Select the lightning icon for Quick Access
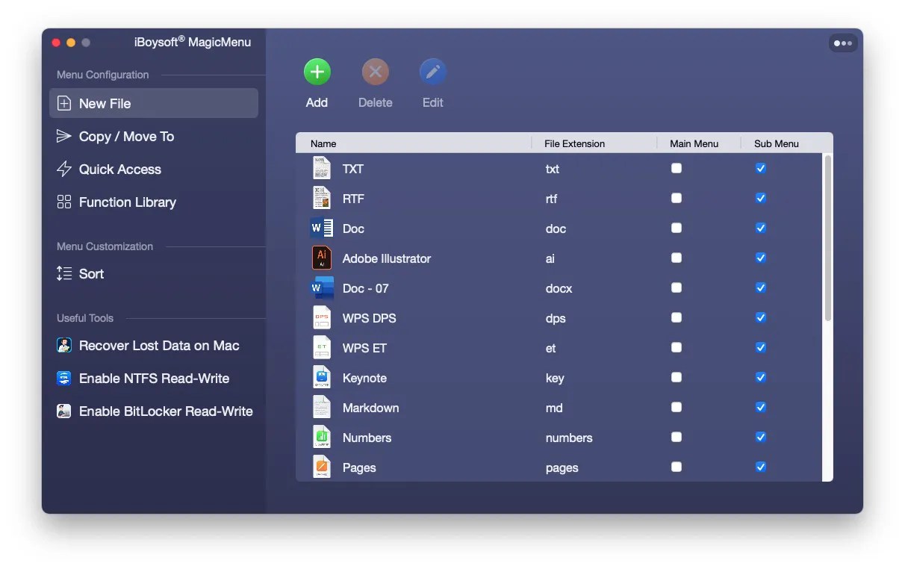 coord(64,169)
